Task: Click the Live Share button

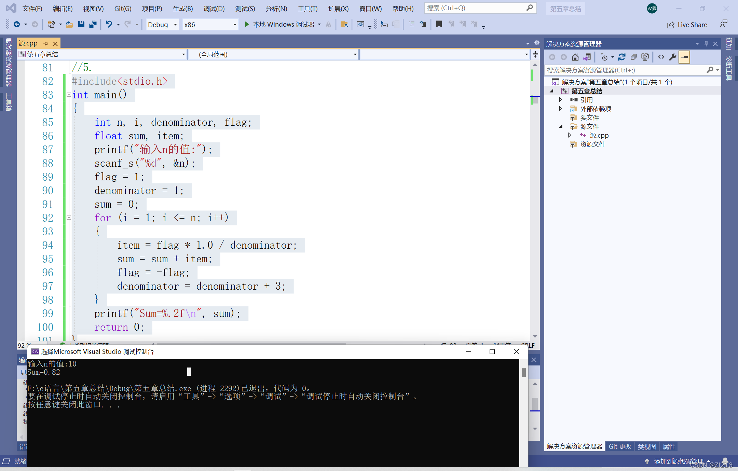Action: [687, 25]
